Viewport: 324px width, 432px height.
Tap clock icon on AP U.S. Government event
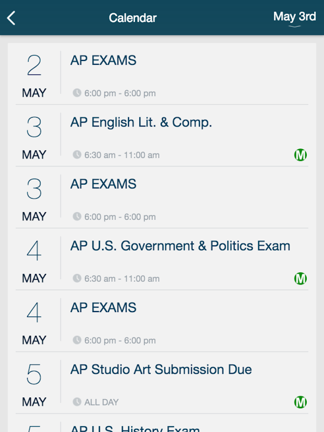tap(77, 279)
